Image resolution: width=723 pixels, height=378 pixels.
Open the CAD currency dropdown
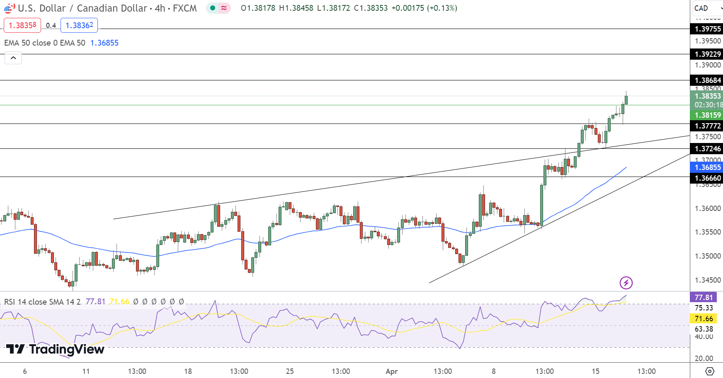(x=707, y=8)
